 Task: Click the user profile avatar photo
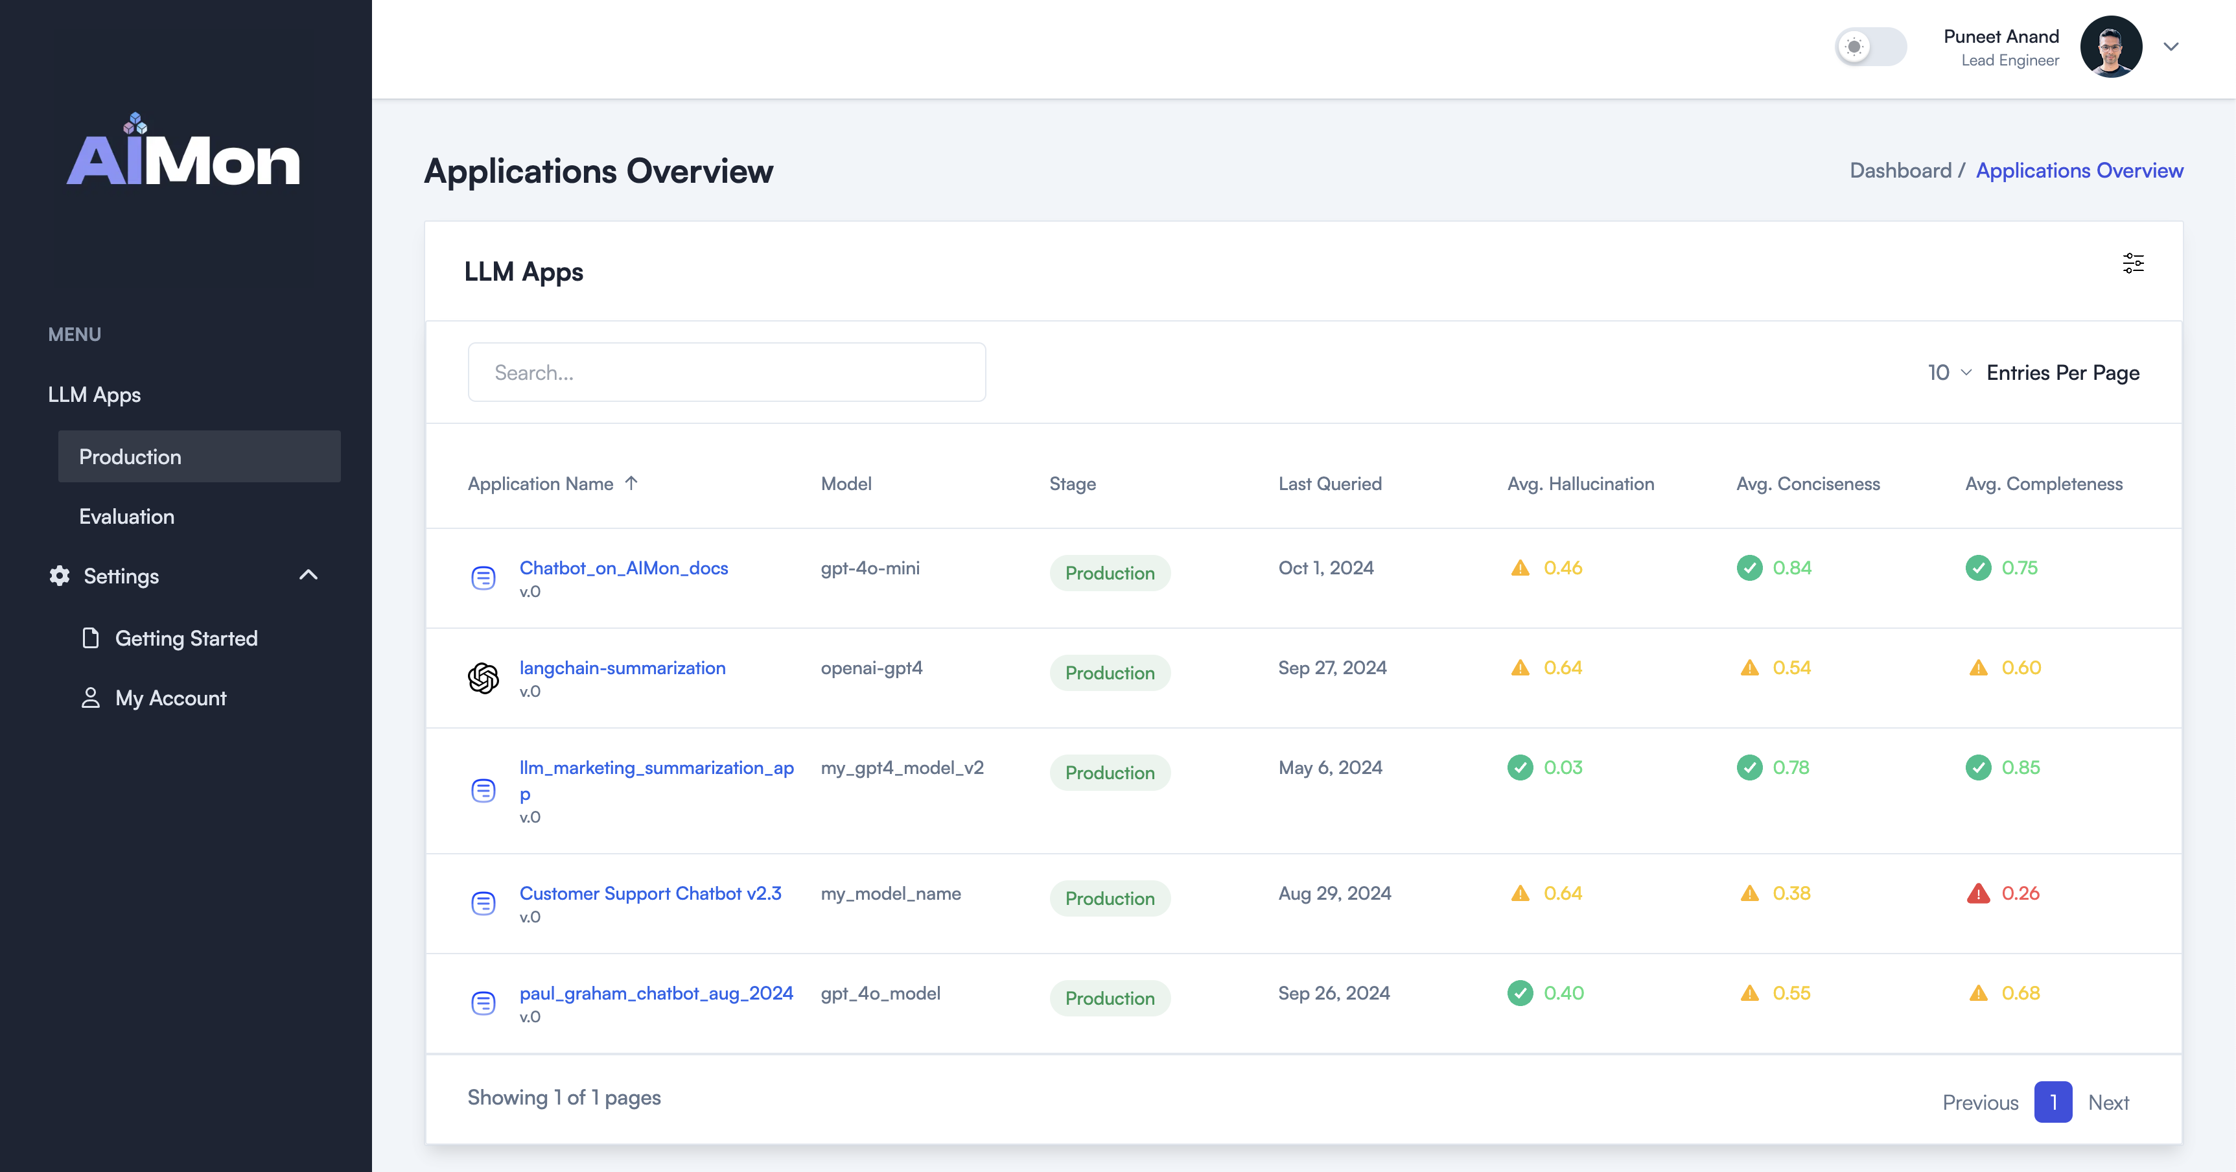point(2110,47)
